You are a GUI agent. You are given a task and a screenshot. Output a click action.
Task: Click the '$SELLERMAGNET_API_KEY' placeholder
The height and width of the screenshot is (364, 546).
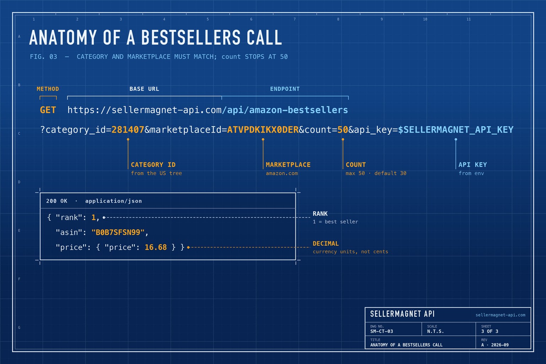tap(456, 130)
